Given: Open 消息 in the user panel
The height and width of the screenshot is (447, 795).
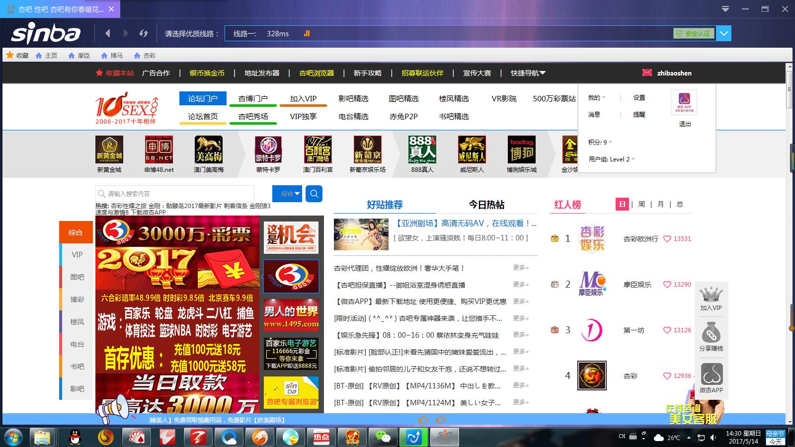Looking at the screenshot, I should [594, 114].
